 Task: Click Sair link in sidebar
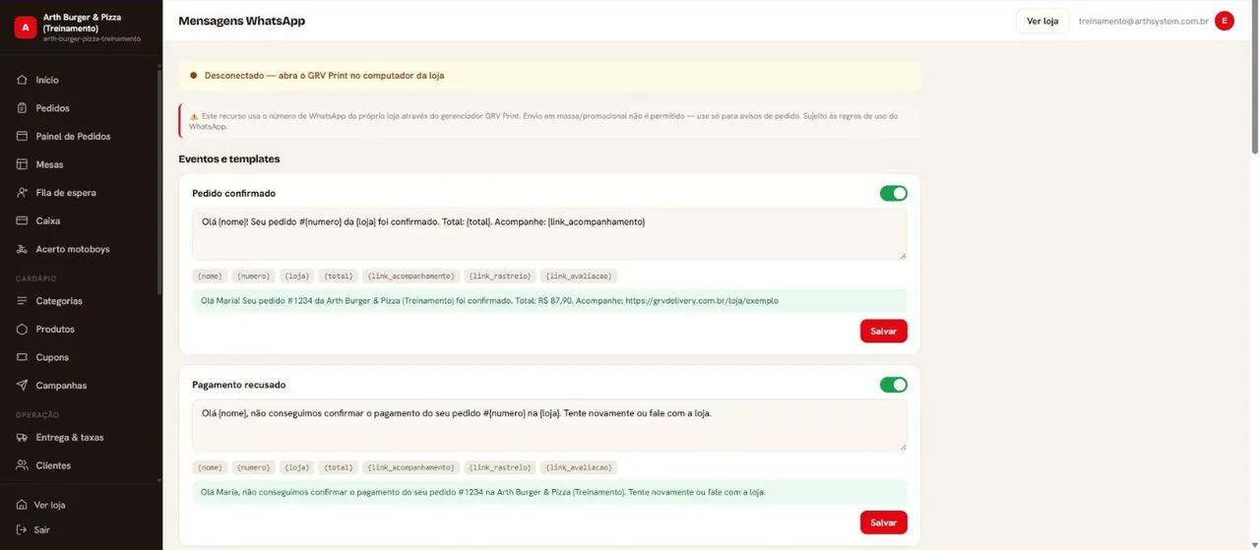[x=41, y=529]
